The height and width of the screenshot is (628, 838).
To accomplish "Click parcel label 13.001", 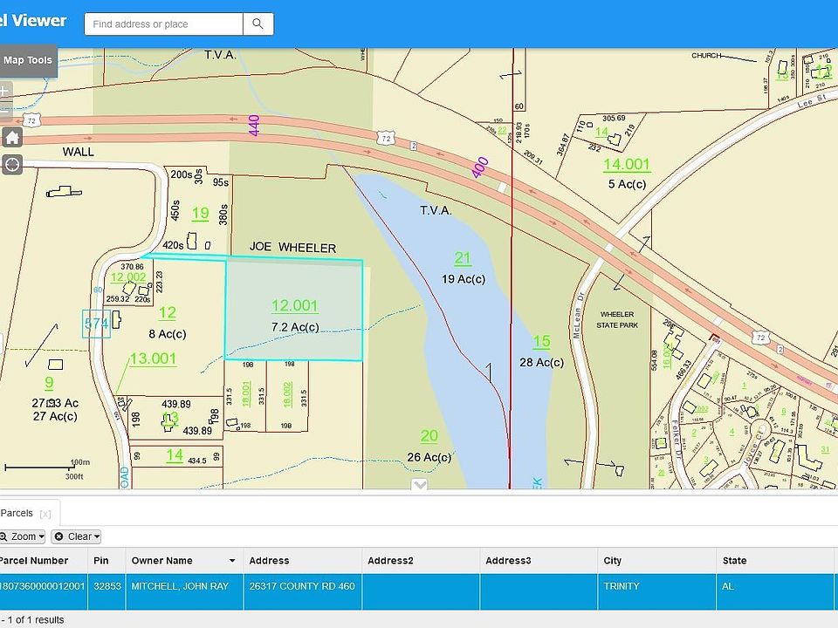I will pyautogui.click(x=153, y=358).
